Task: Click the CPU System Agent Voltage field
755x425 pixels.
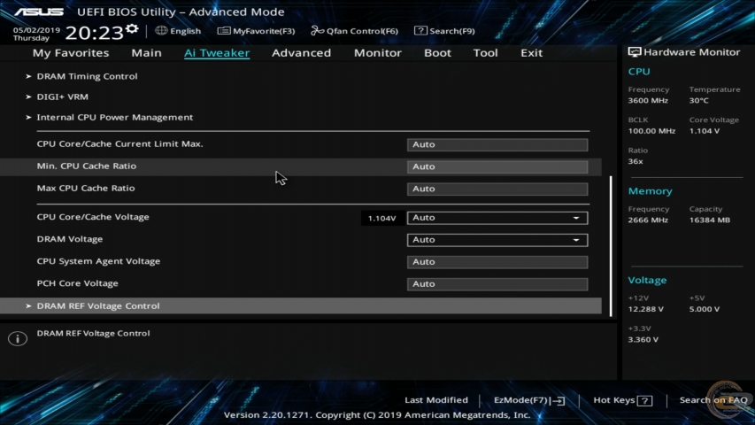Action: tap(497, 262)
